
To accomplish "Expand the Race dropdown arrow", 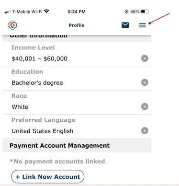I will pos(145,106).
